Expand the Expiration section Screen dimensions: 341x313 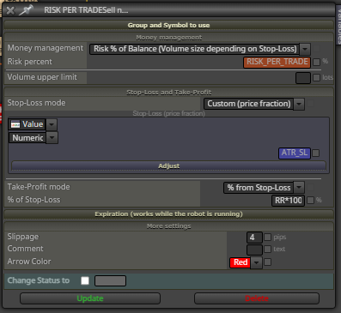coord(168,214)
